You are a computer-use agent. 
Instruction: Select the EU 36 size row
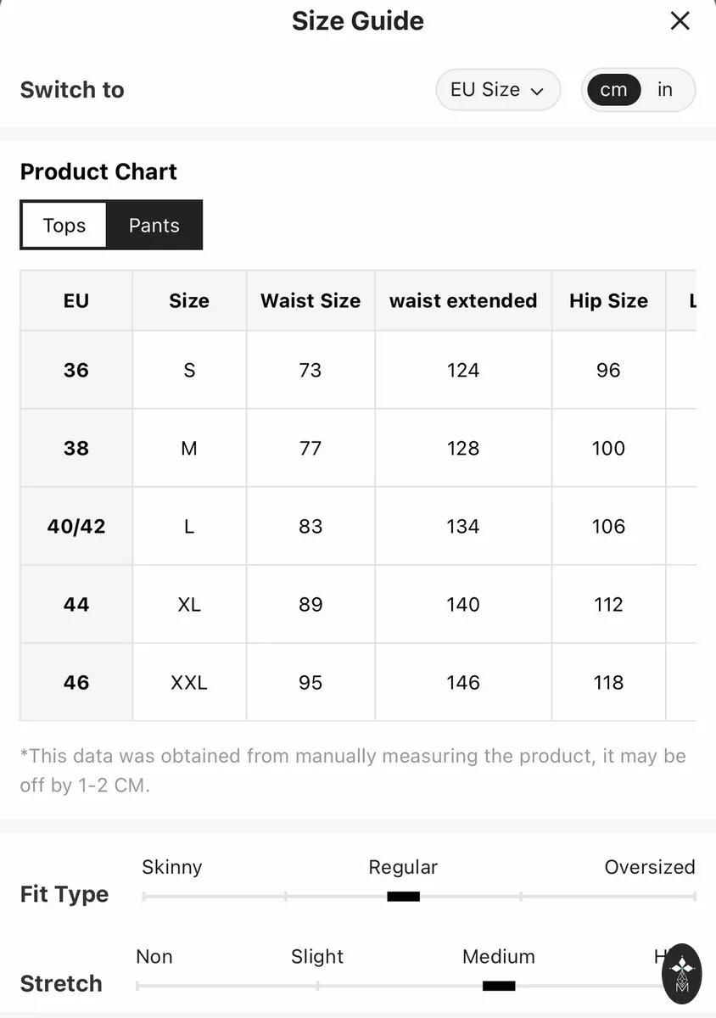point(358,370)
